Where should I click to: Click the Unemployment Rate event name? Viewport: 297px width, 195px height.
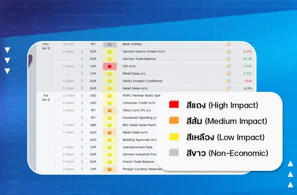(x=137, y=147)
